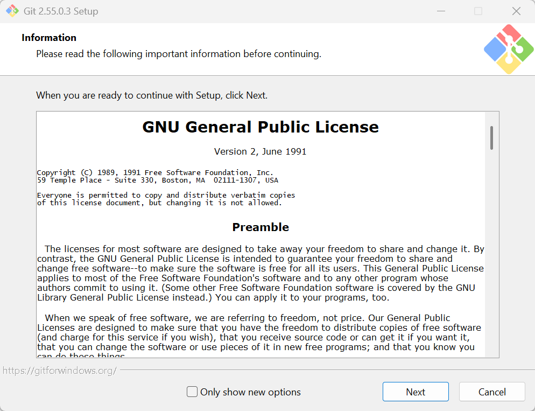This screenshot has width=535, height=411.
Task: Click the large Git logo in the header
Action: point(509,49)
